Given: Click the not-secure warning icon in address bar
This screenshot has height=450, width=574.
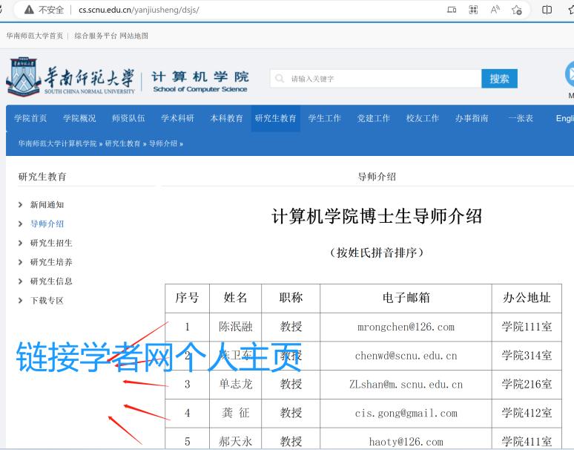Looking at the screenshot, I should pyautogui.click(x=30, y=10).
